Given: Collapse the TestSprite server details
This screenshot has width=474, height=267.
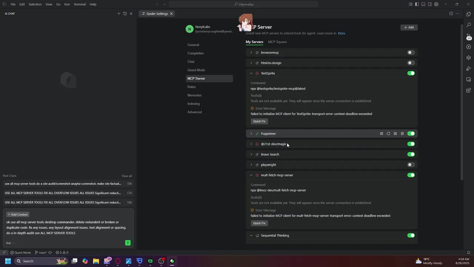Looking at the screenshot, I should [x=251, y=73].
